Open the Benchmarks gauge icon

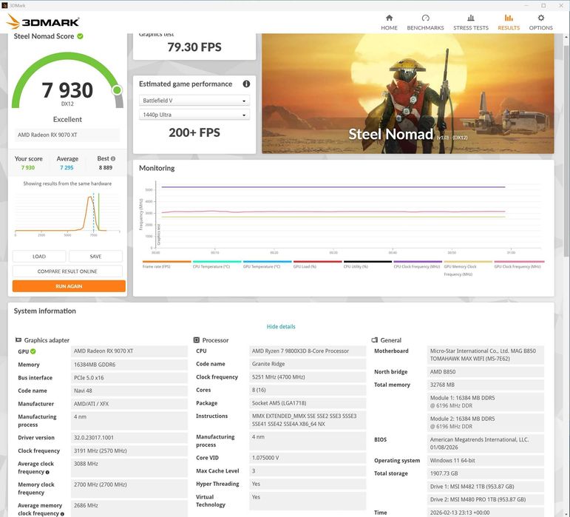coord(425,18)
